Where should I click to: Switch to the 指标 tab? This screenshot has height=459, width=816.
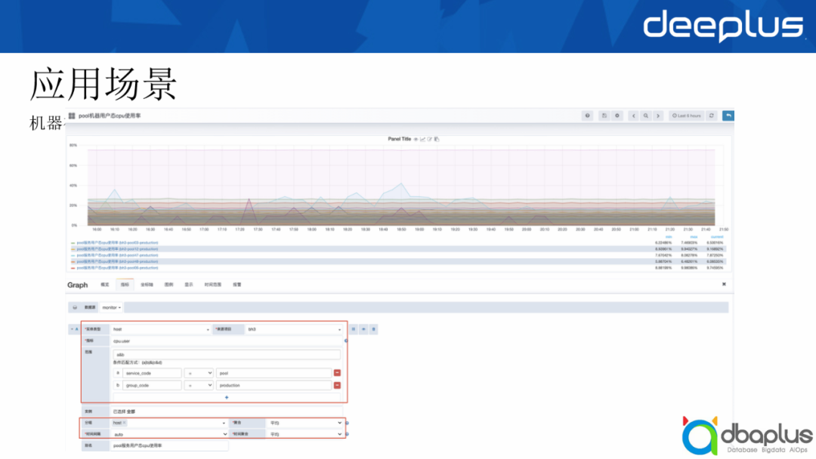pos(125,285)
